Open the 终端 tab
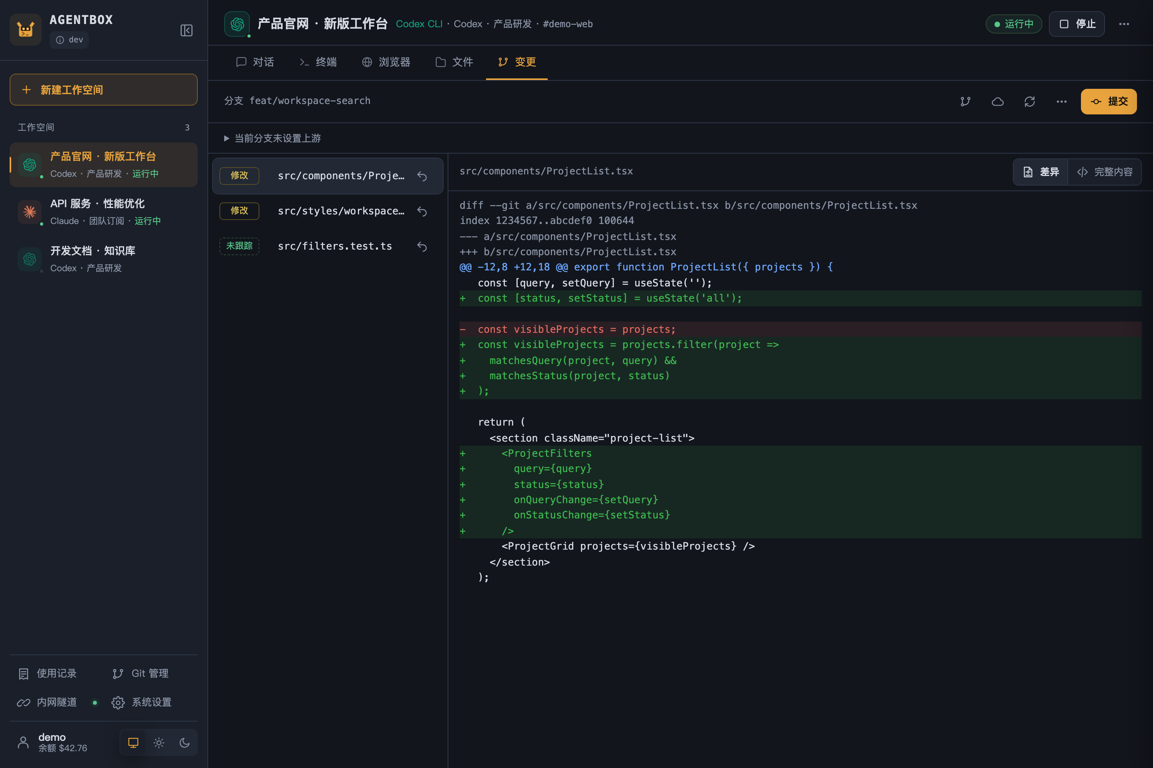Viewport: 1153px width, 768px height. (317, 62)
